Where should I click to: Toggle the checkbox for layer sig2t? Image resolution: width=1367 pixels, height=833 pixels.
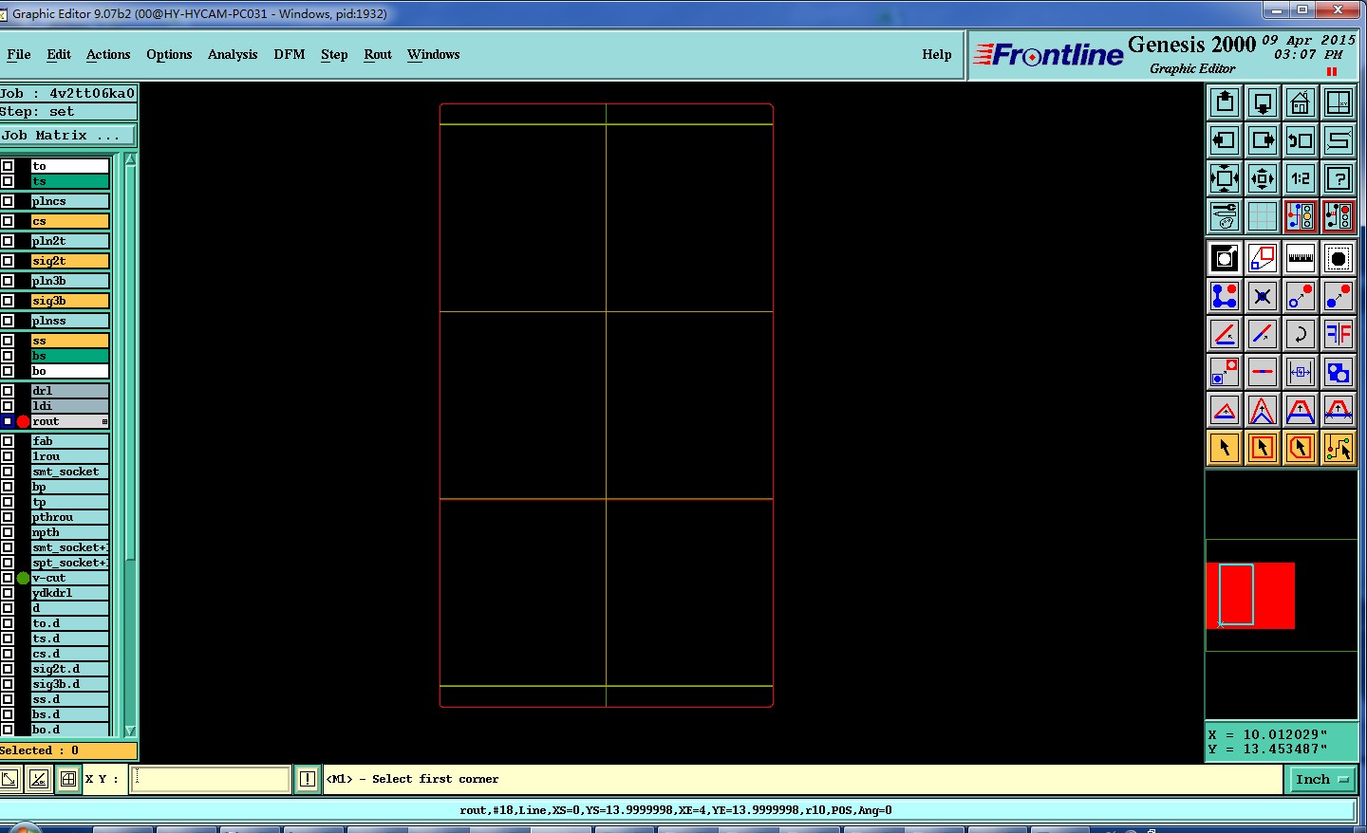pos(8,261)
